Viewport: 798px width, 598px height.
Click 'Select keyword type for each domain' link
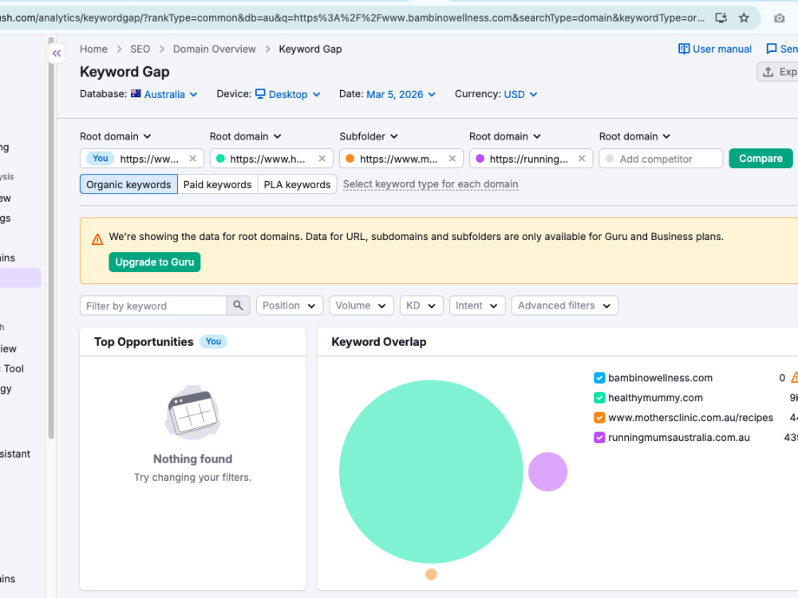pos(431,184)
